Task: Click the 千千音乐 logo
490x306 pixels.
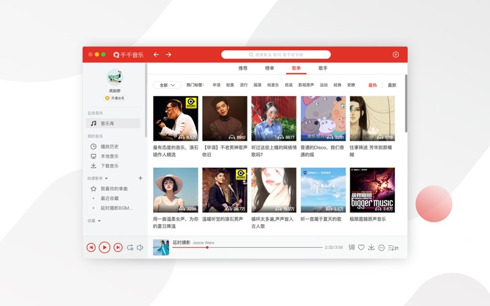Action: (128, 55)
